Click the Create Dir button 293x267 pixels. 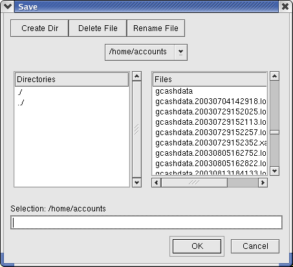point(39,28)
